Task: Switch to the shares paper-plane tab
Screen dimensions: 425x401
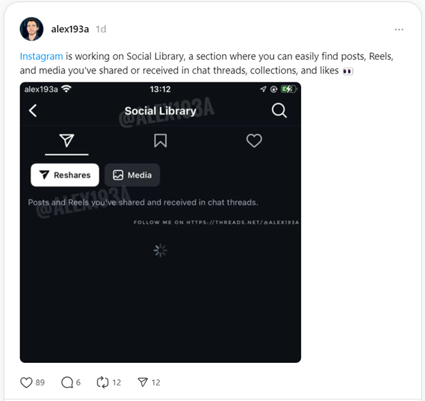Action: [x=66, y=140]
